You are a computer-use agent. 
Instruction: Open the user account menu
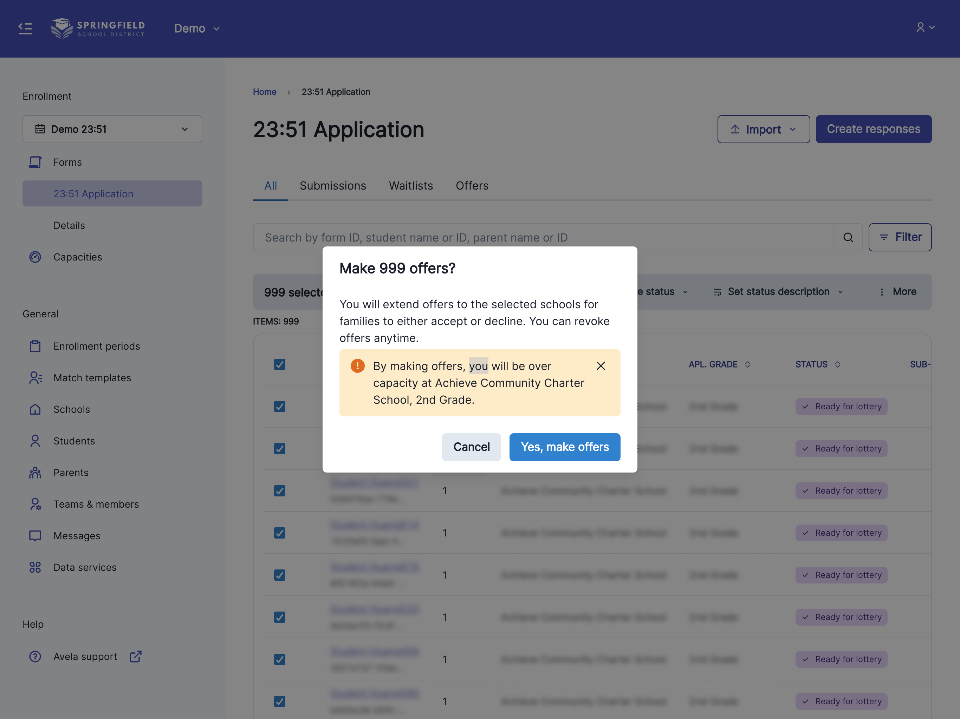925,28
